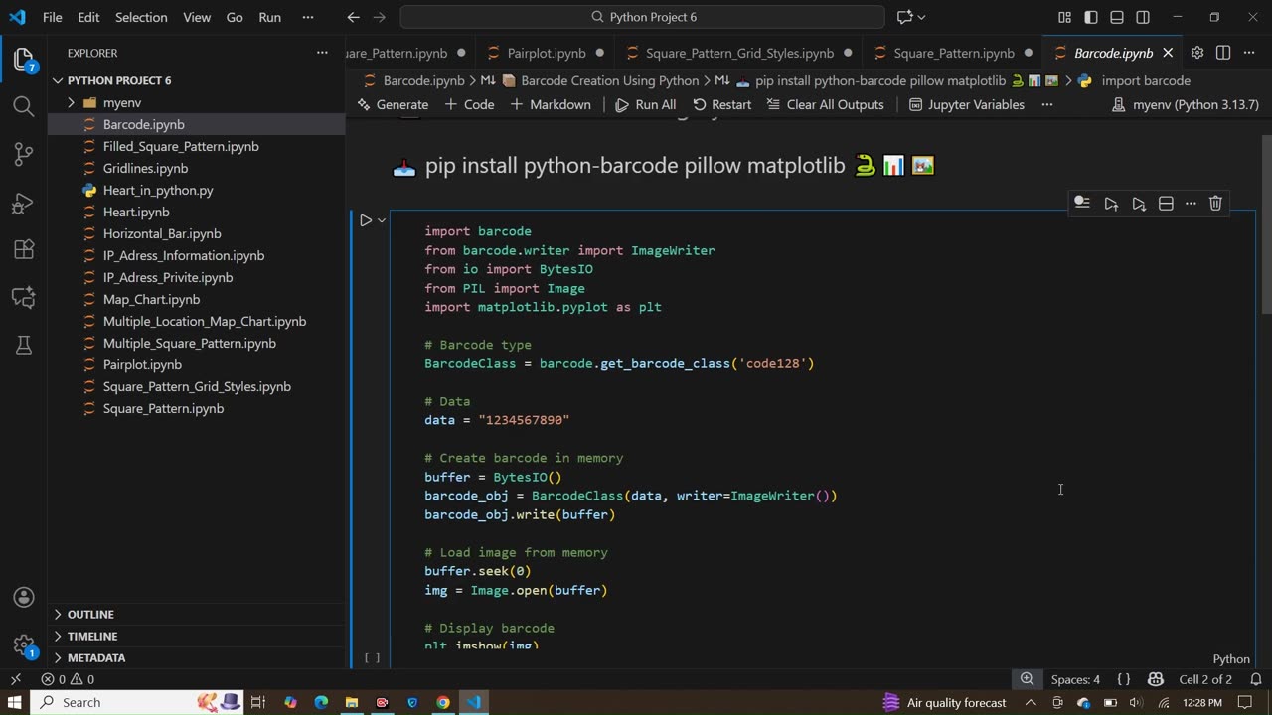Viewport: 1272px width, 715px height.
Task: Toggle the bottom panel visibility
Action: [x=1117, y=17]
